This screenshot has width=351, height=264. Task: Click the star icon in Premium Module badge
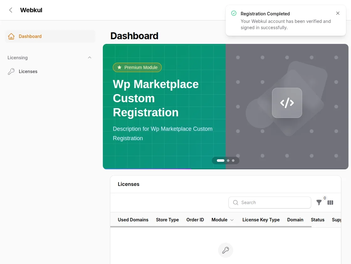point(119,67)
